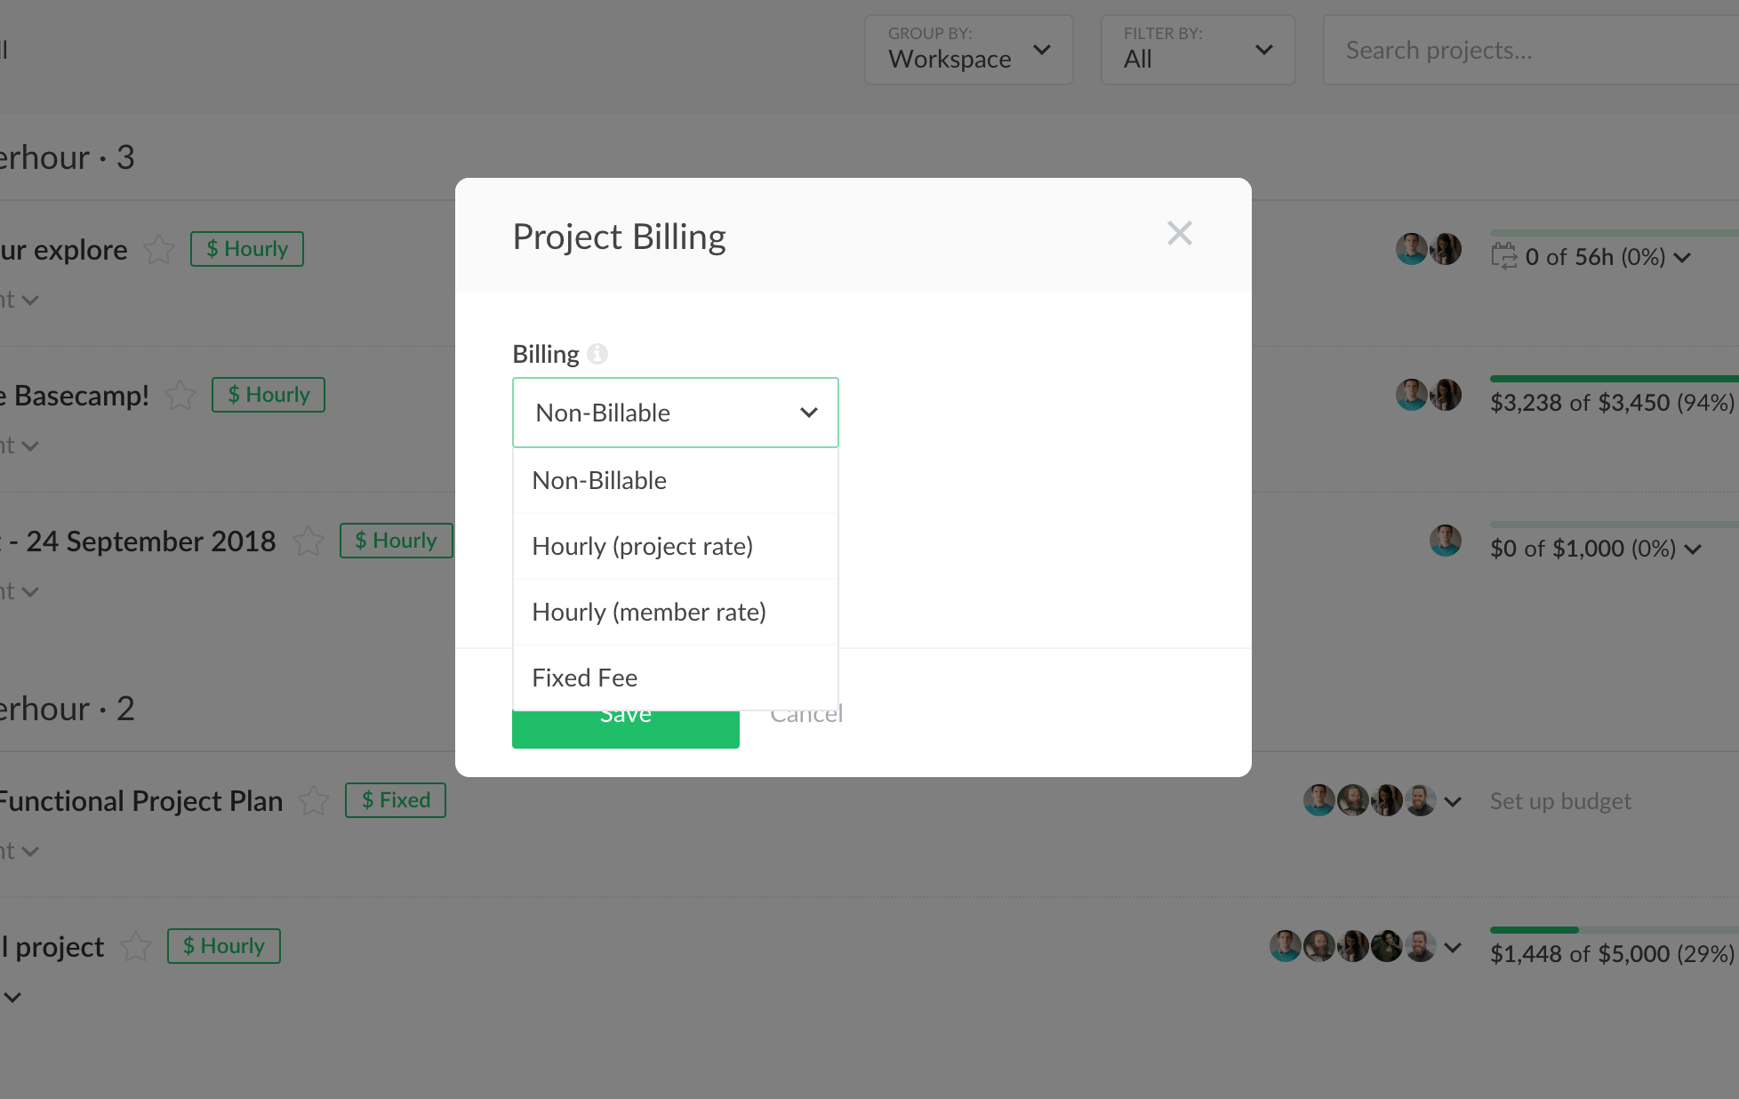Star the Basecamp project
This screenshot has height=1099, width=1739.
point(180,396)
